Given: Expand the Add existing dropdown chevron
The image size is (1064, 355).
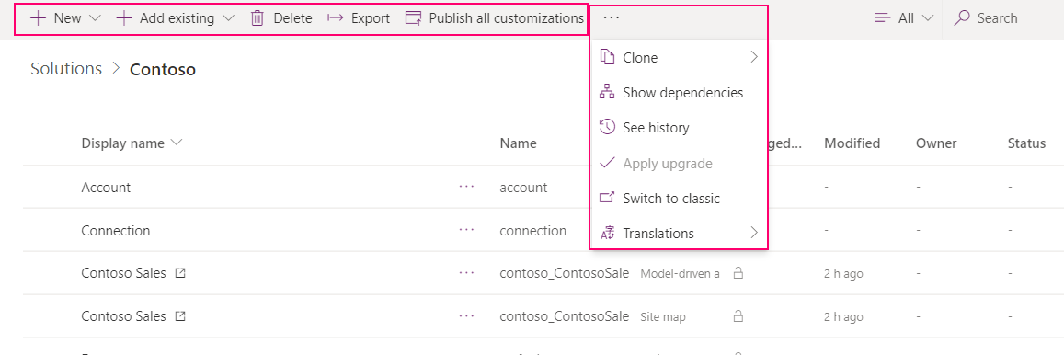Looking at the screenshot, I should pos(229,18).
